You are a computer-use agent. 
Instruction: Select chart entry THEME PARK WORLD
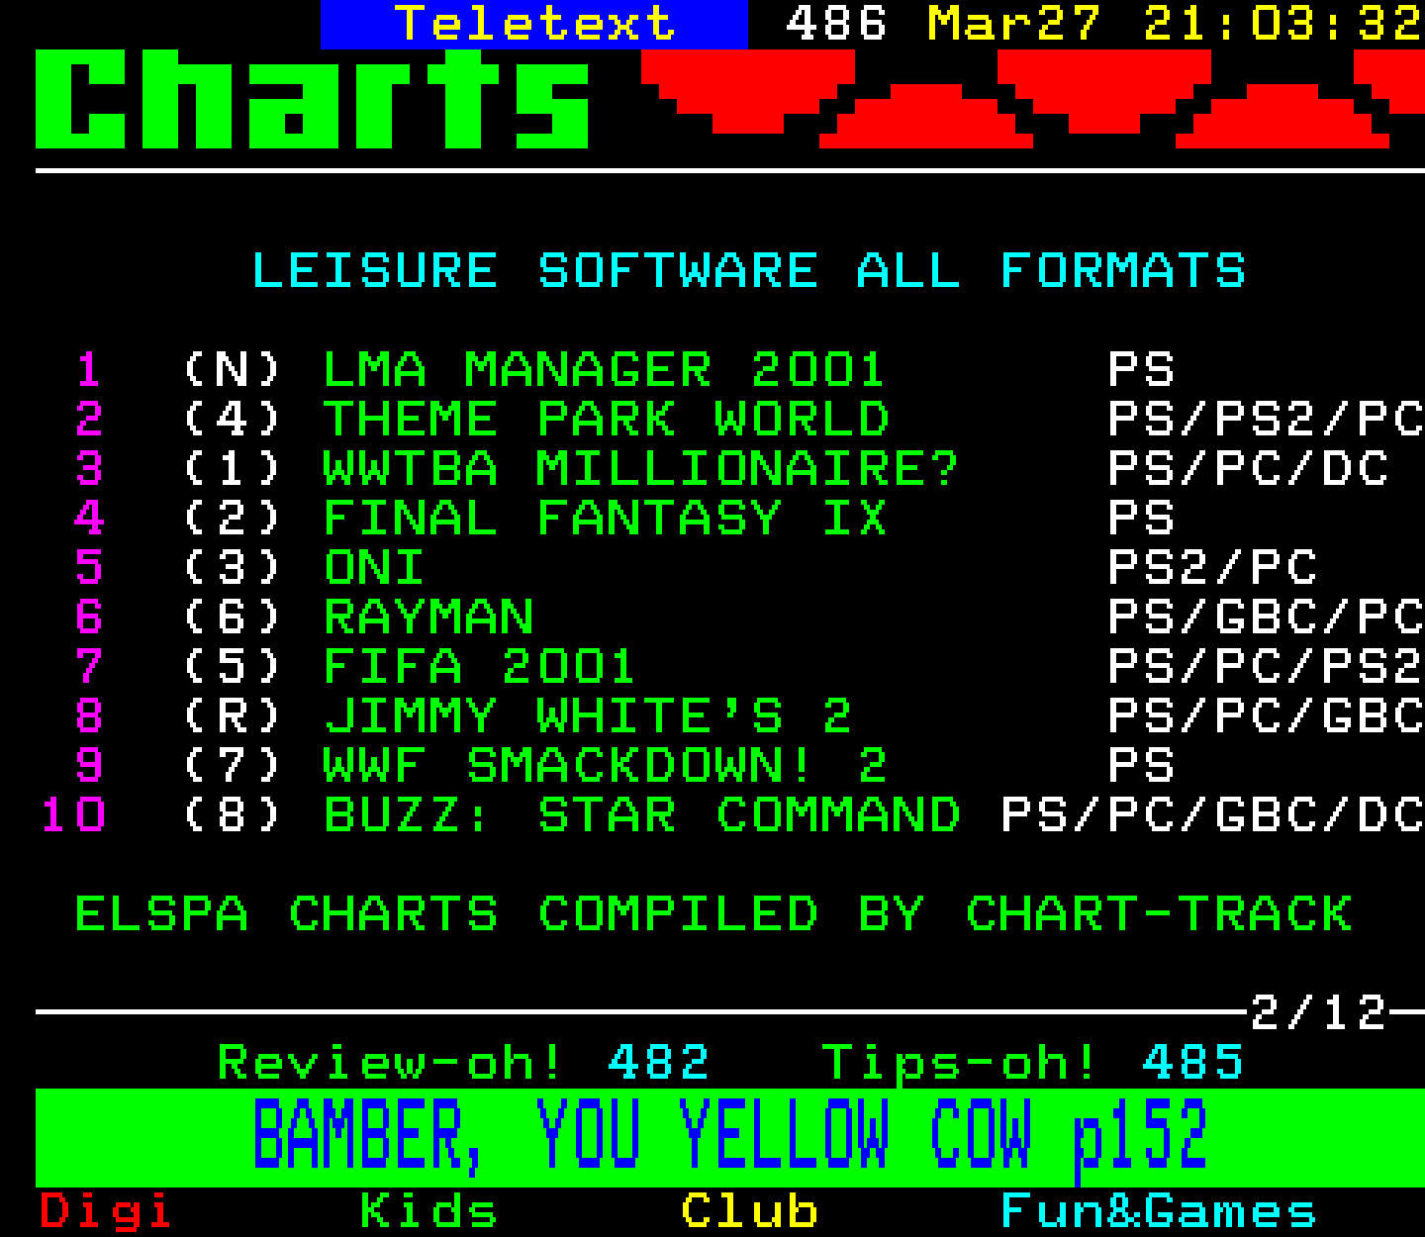pyautogui.click(x=607, y=420)
